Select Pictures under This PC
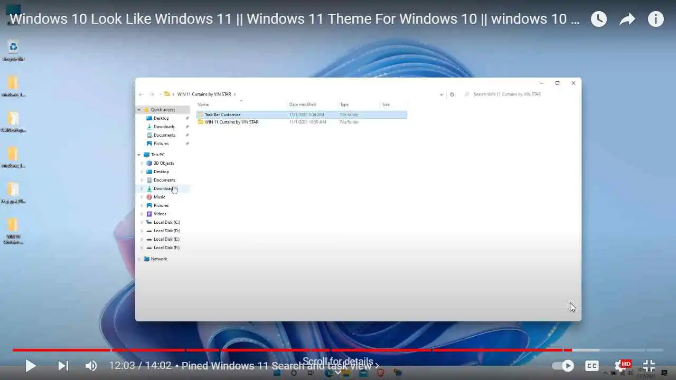The image size is (676, 380). click(x=161, y=205)
